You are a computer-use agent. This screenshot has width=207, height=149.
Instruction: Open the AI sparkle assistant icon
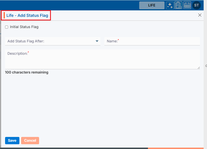coord(170,5)
